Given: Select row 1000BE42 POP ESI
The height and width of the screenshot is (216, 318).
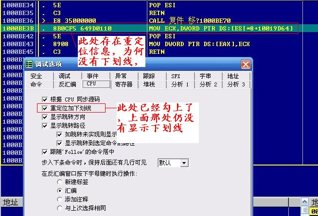Looking at the screenshot, I should pyautogui.click(x=152, y=36).
